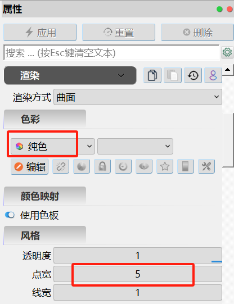The height and width of the screenshot is (304, 234).
Task: Click the restore history clock icon
Action: [193, 75]
